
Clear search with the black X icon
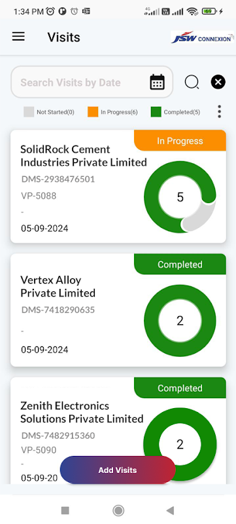218,82
